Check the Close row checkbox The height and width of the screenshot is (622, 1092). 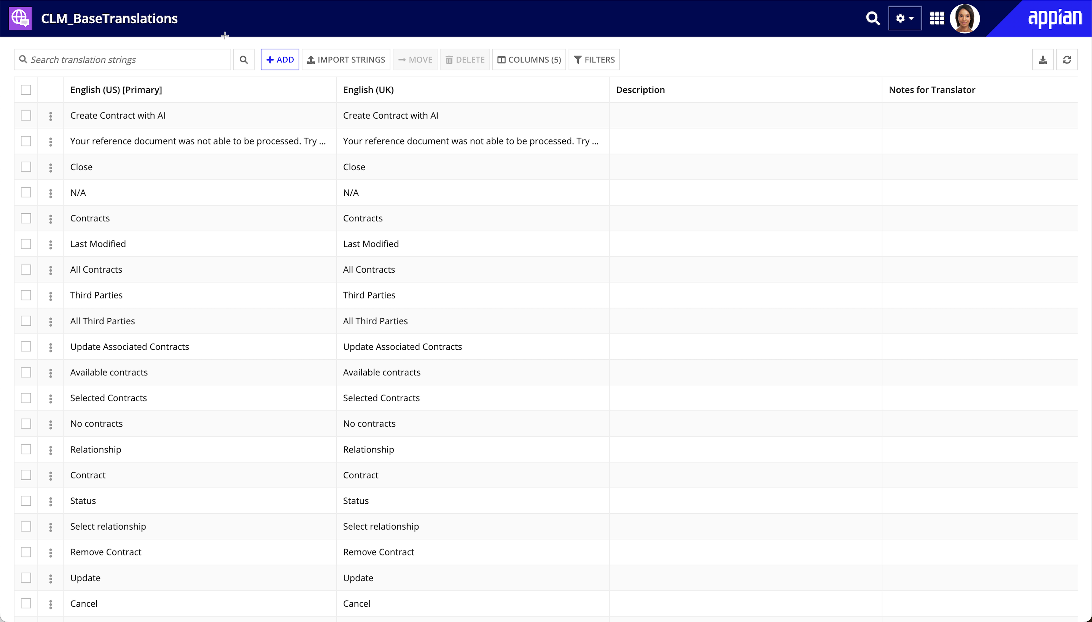[26, 167]
